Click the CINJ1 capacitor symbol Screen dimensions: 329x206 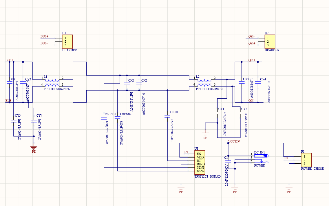pyautogui.click(x=167, y=116)
